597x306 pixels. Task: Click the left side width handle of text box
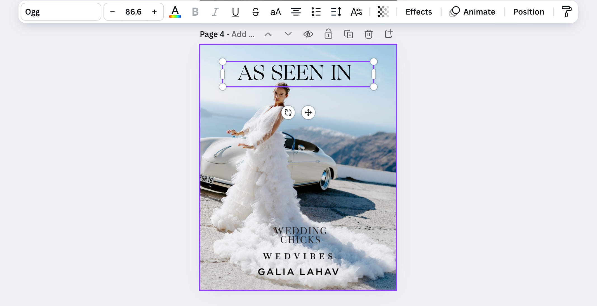pyautogui.click(x=223, y=74)
